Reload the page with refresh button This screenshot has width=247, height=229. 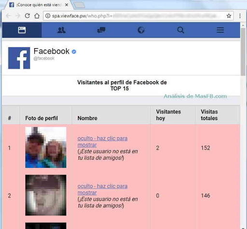pyautogui.click(x=27, y=16)
